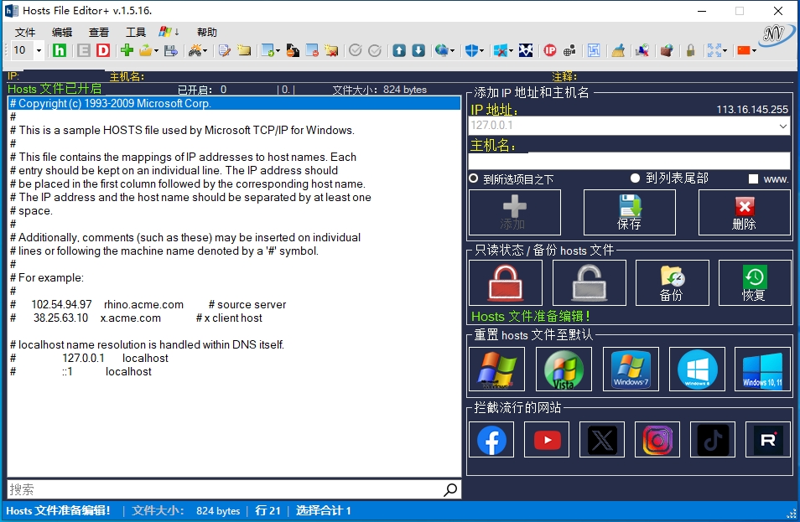The height and width of the screenshot is (522, 800).
Task: Click the green plus add icon in toolbar
Action: pyautogui.click(x=127, y=50)
